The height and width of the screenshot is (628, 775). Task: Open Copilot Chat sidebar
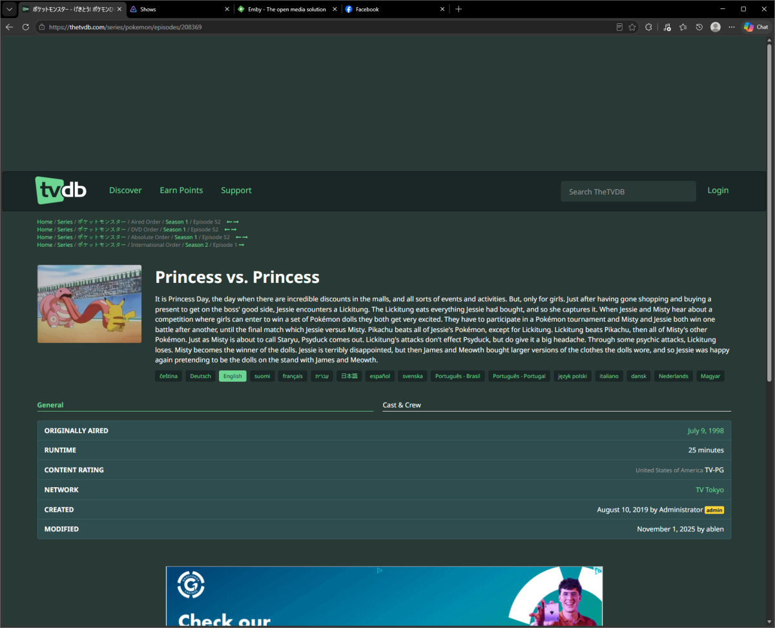(756, 27)
